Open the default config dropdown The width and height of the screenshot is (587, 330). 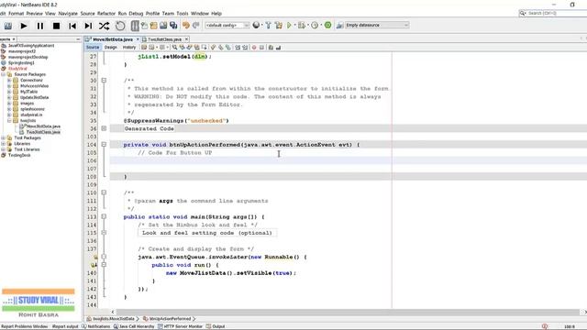227,25
